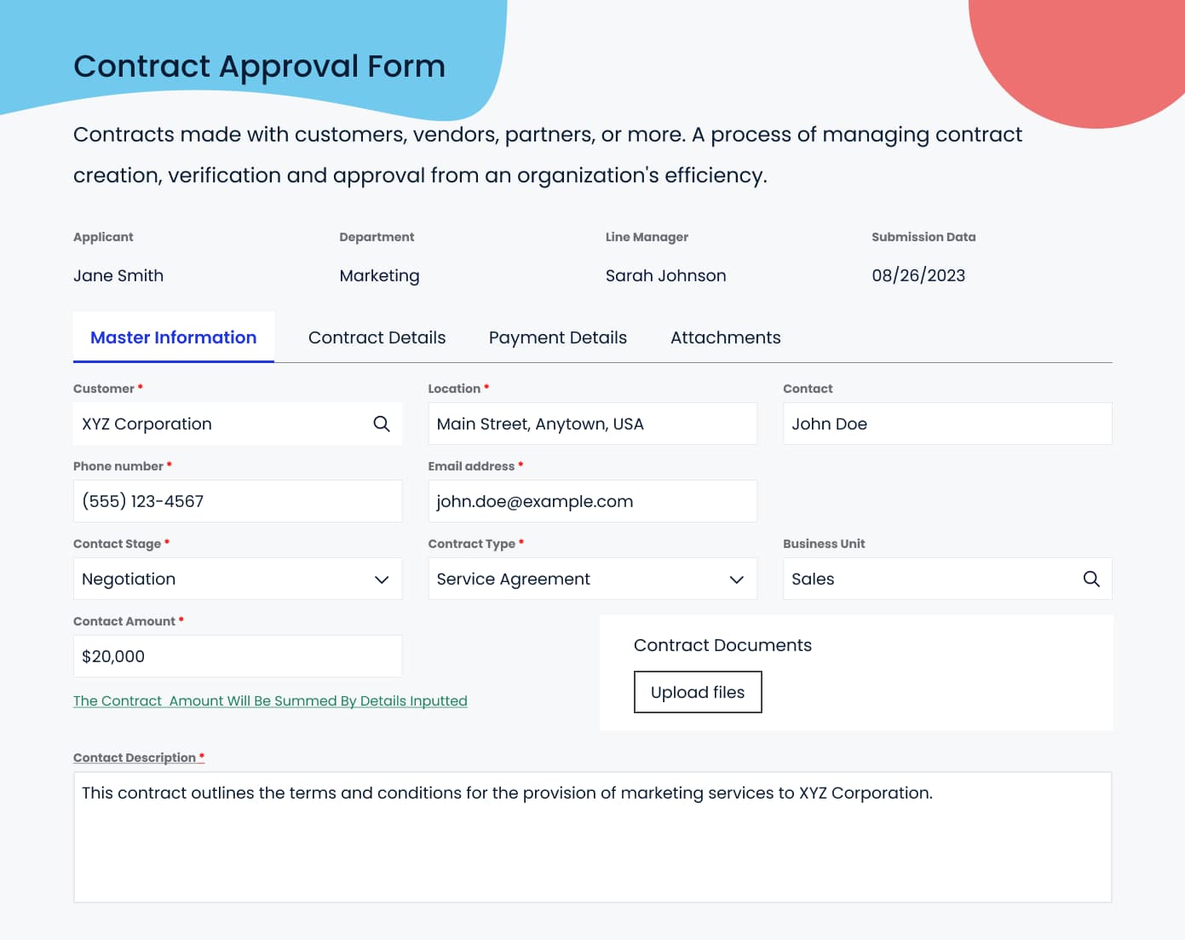The height and width of the screenshot is (940, 1185).
Task: Click the Sales text in Business Unit
Action: tap(813, 579)
